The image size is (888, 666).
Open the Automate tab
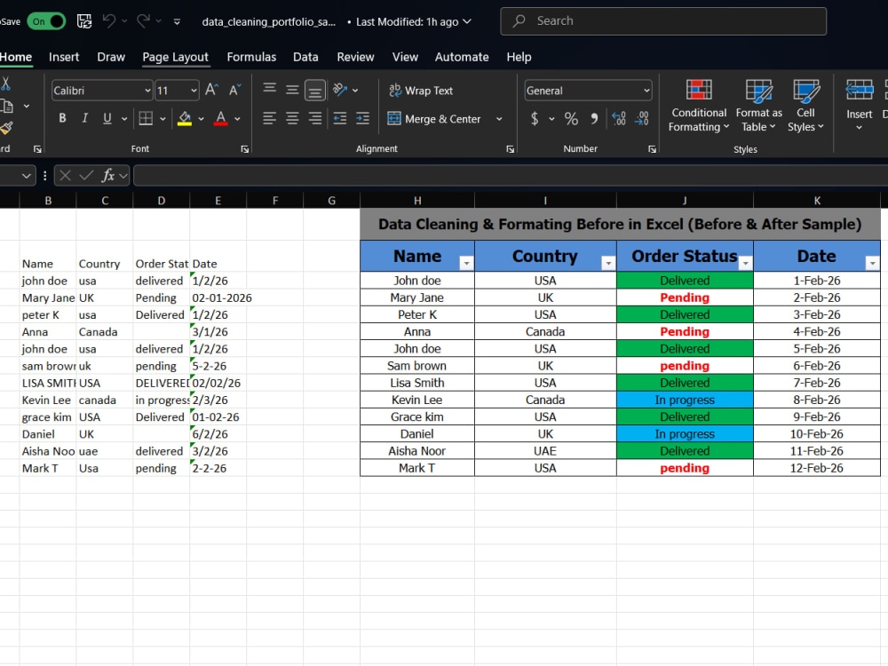point(462,57)
